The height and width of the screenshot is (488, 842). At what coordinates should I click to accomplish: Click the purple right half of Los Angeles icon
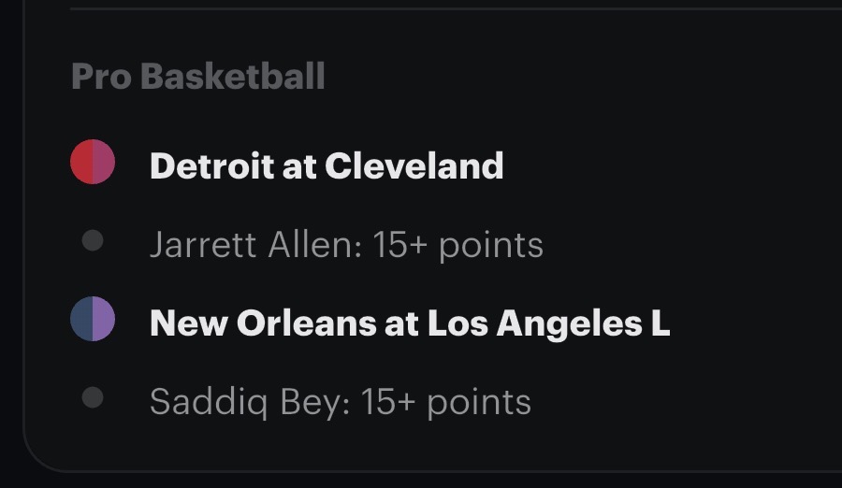pos(104,320)
